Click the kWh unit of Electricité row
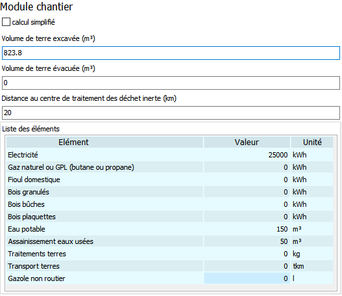 pos(300,155)
